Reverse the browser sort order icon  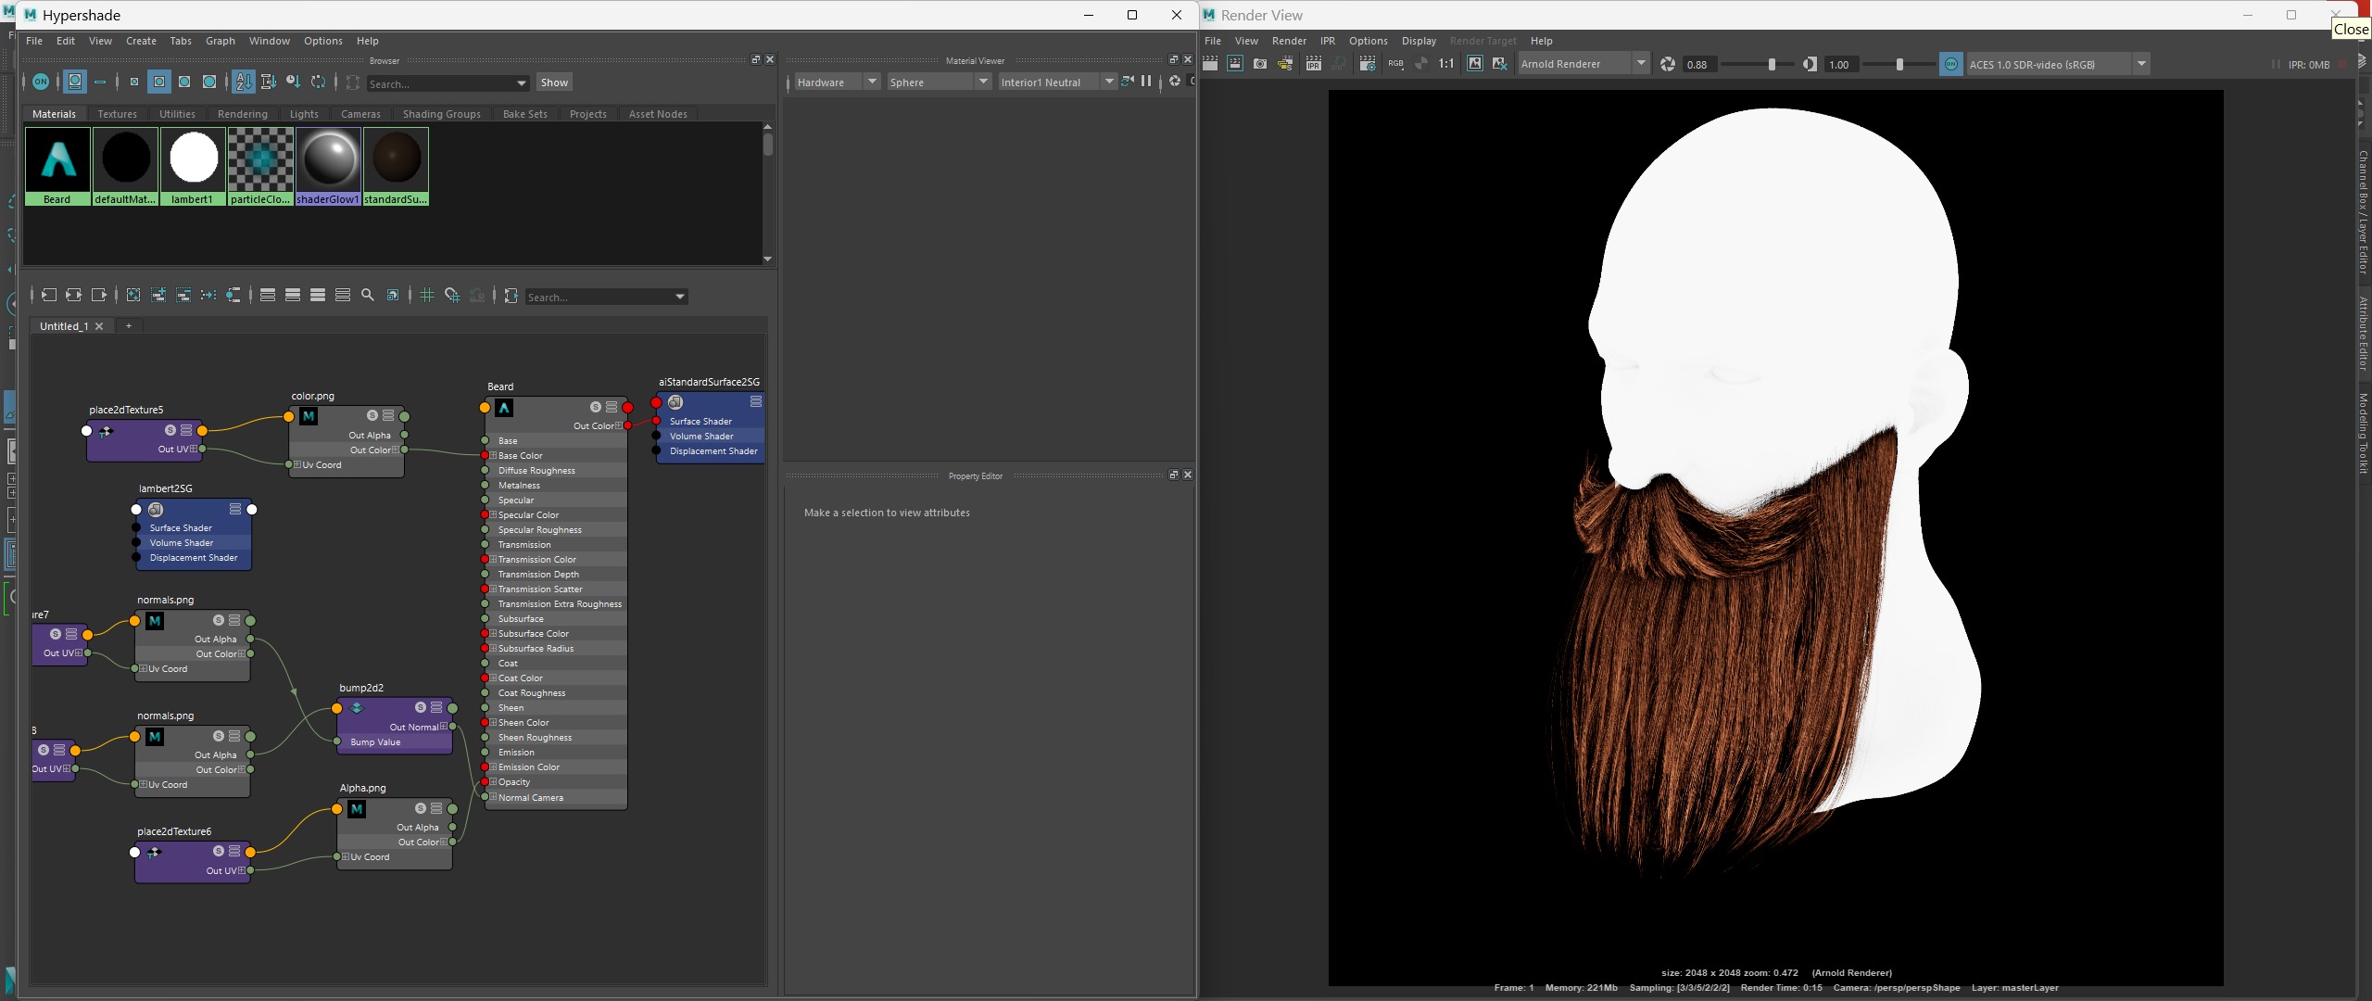318,82
